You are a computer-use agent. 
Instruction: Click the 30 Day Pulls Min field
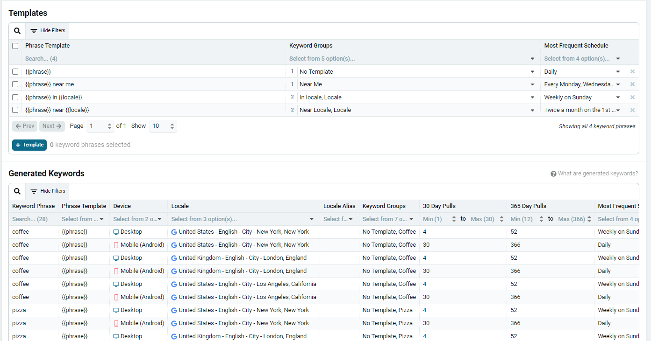(x=439, y=219)
